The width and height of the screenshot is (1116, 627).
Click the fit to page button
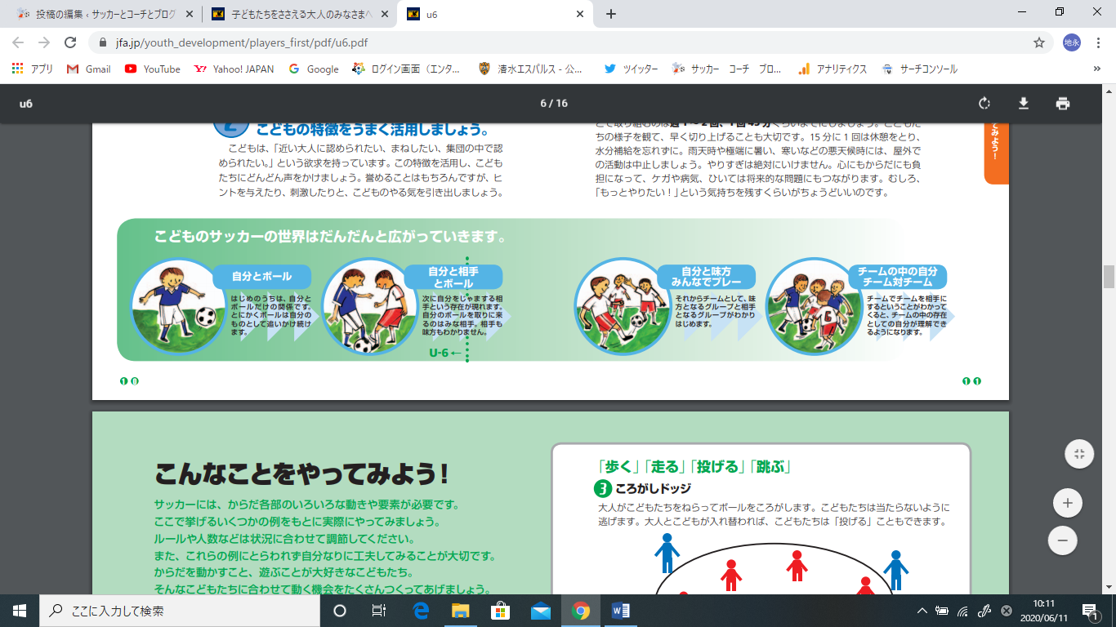click(x=1079, y=454)
